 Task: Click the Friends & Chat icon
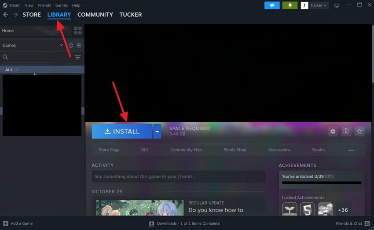click(367, 223)
